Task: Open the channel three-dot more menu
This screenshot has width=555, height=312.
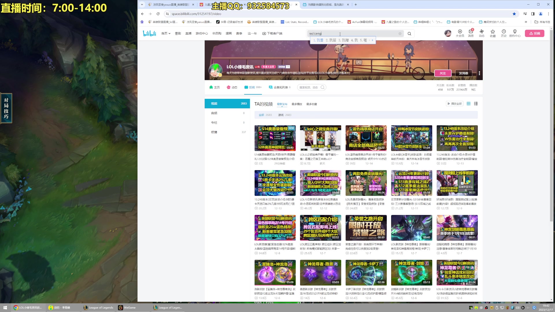Action: pyautogui.click(x=479, y=73)
